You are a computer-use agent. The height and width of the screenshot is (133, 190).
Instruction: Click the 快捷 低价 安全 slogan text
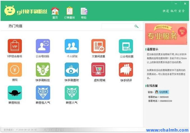(x=174, y=11)
